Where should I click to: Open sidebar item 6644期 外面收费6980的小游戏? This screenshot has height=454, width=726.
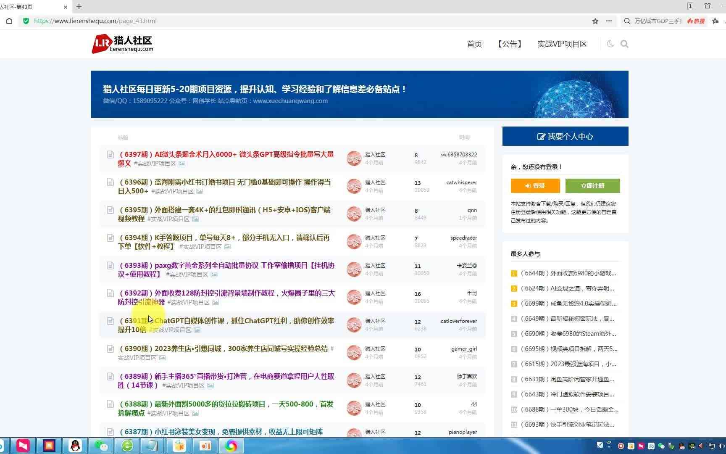click(568, 273)
